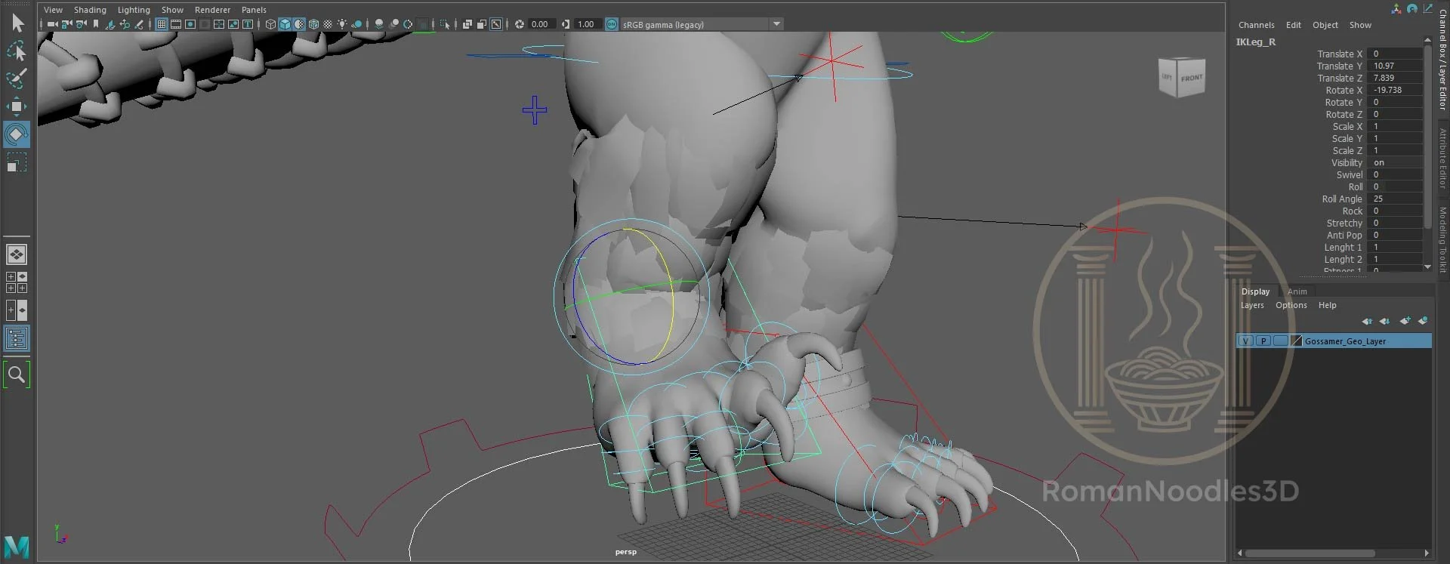Toggle 2D pan/zoom icon
1450x564 pixels.
[125, 24]
